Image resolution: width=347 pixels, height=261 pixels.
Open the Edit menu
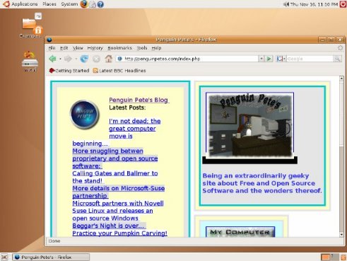pyautogui.click(x=64, y=48)
